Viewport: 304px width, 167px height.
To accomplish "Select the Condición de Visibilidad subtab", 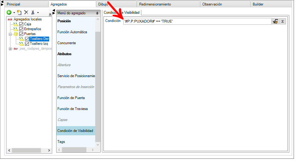I will [x=122, y=12].
